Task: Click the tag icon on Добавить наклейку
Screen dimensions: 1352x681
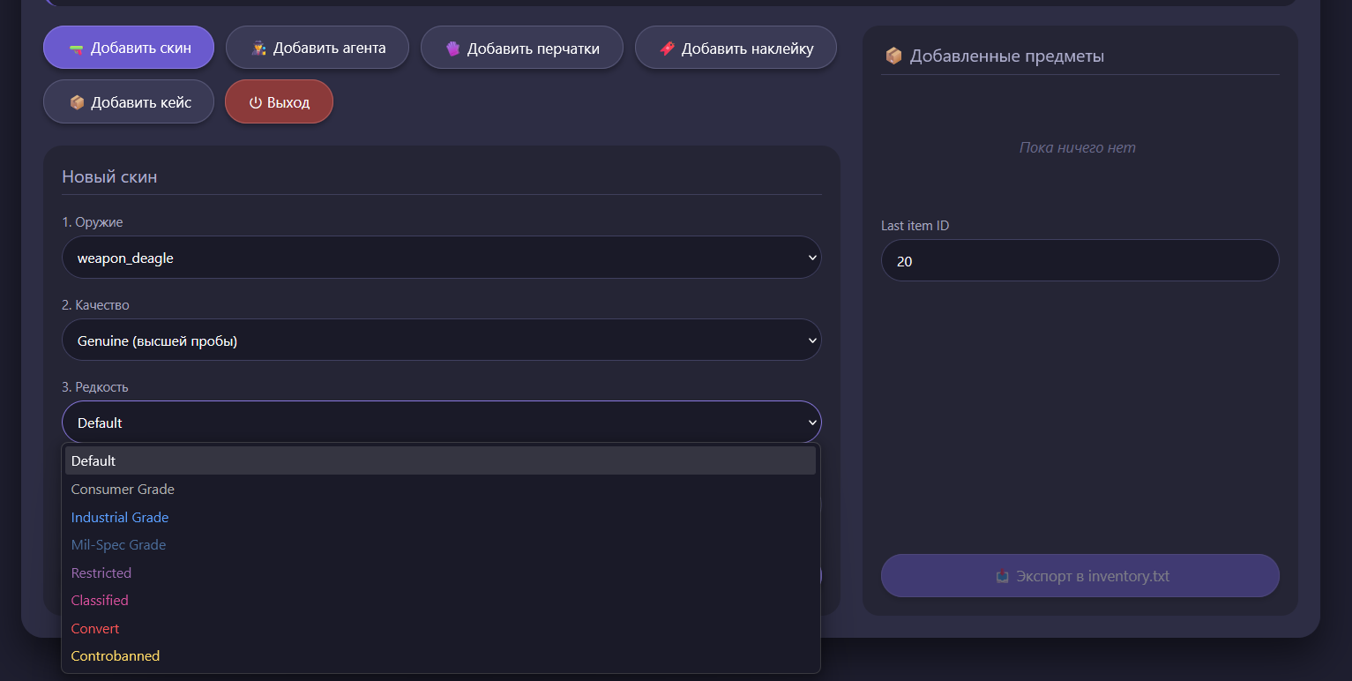Action: point(668,49)
